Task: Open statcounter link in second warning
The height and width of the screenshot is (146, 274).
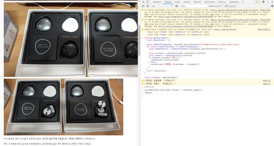Action: 234,20
